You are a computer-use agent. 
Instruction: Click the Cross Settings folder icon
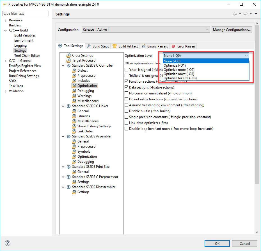coord(68,55)
